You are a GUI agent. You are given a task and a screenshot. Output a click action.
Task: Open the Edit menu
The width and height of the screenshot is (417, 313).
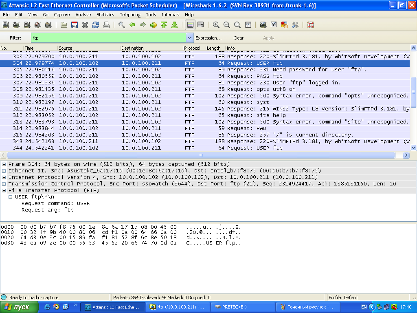pyautogui.click(x=19, y=15)
